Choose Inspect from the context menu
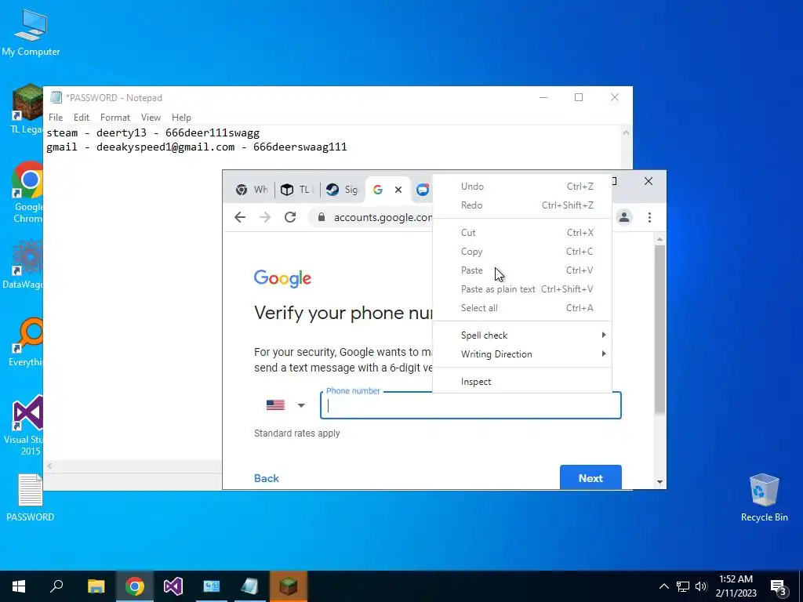Screen dimensions: 803x602 coord(522,382)
